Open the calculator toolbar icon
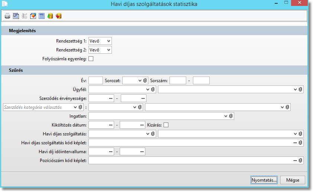 pyautogui.click(x=42, y=16)
